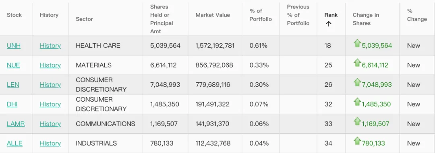Click the green up arrow in LAMR row

[357, 121]
